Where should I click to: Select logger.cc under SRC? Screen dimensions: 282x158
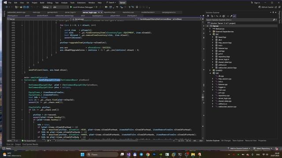click(x=222, y=87)
